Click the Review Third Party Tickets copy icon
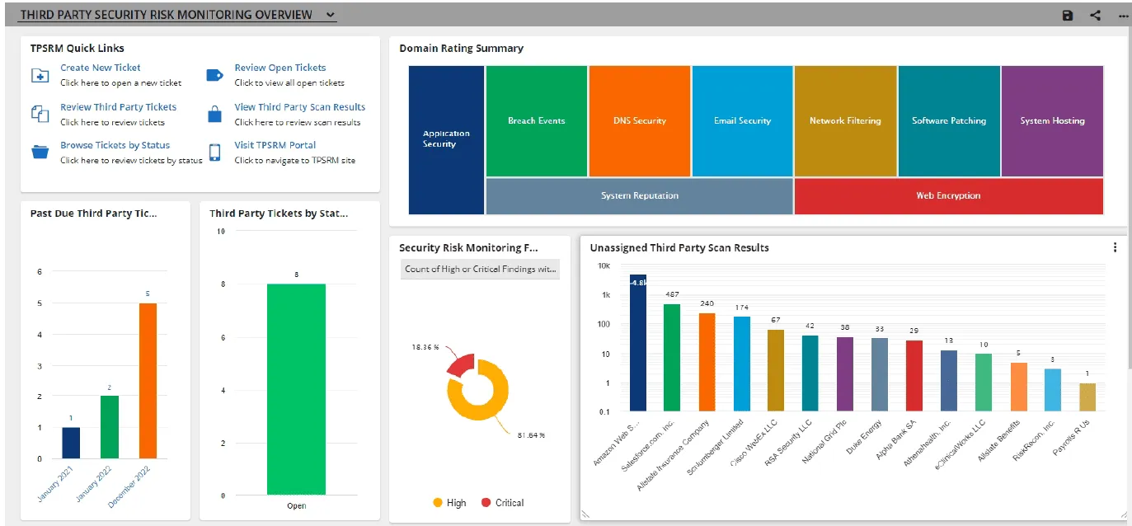The height and width of the screenshot is (526, 1132). 40,114
